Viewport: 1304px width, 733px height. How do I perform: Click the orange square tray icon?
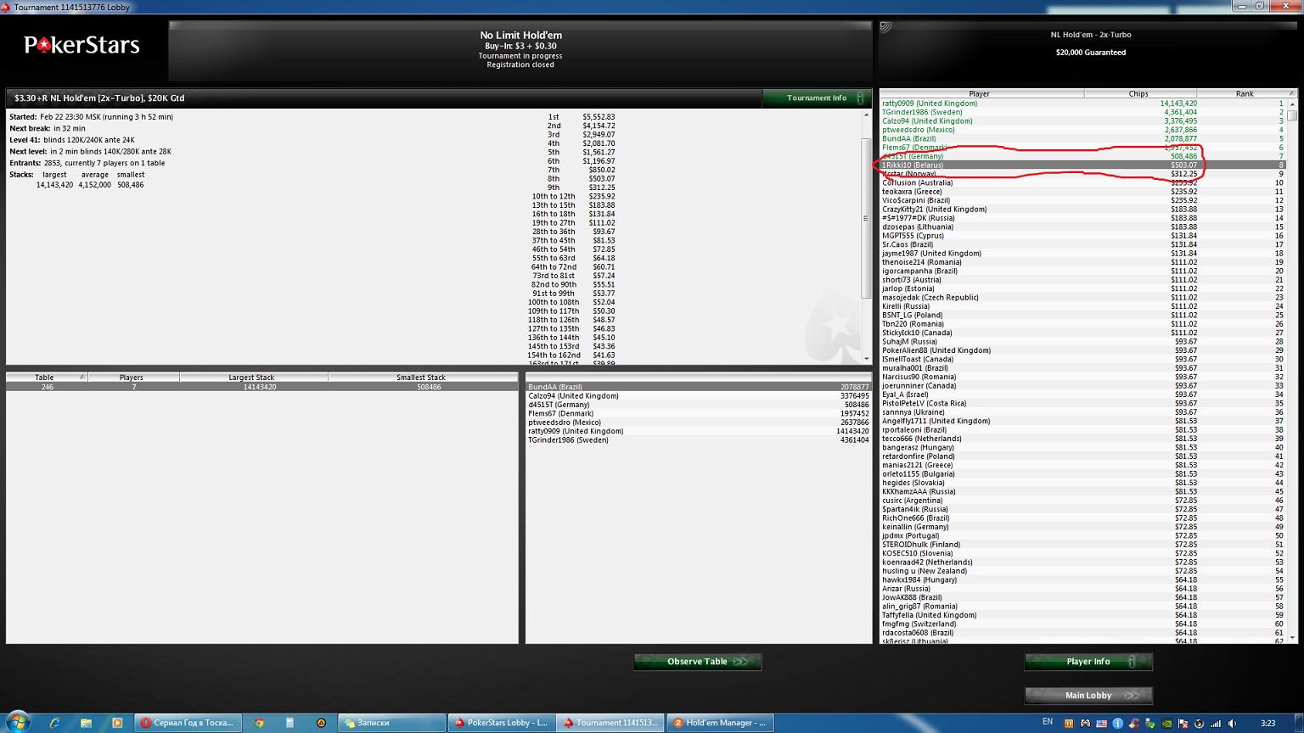pos(1069,724)
